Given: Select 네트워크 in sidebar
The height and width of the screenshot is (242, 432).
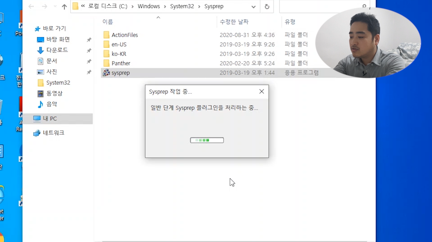Looking at the screenshot, I should pos(53,133).
